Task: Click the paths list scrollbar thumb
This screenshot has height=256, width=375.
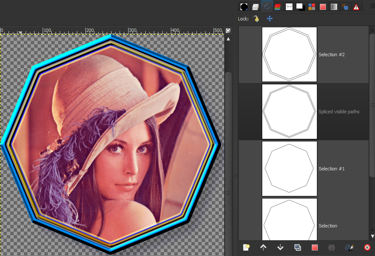Action: pyautogui.click(x=372, y=105)
